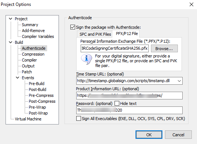The image size is (197, 144).
Task: Click into the Password field
Action: pyautogui.click(x=129, y=110)
